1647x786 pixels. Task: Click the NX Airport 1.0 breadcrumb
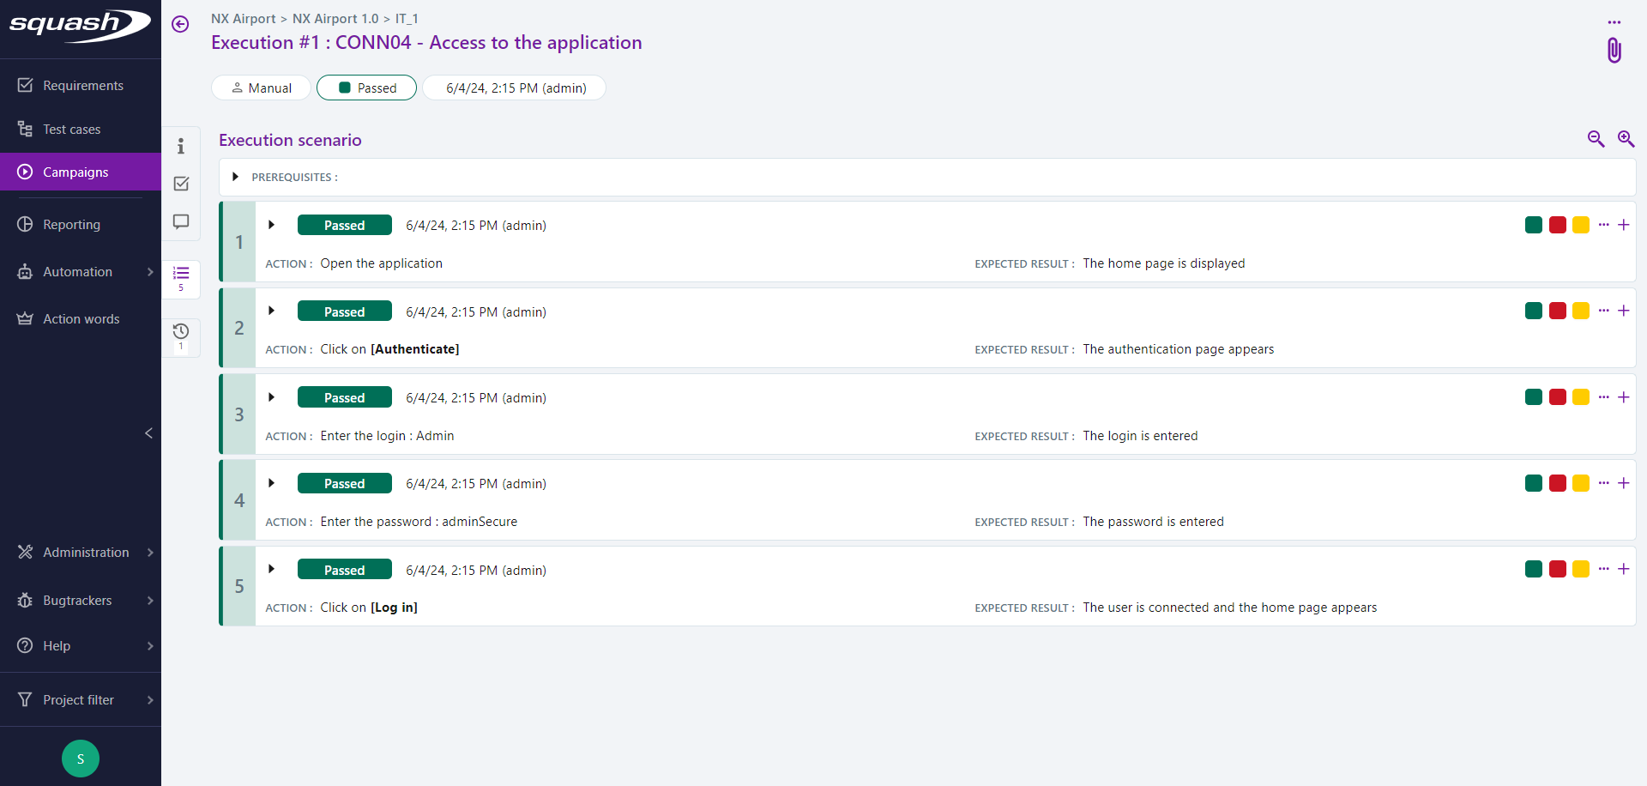[x=335, y=19]
